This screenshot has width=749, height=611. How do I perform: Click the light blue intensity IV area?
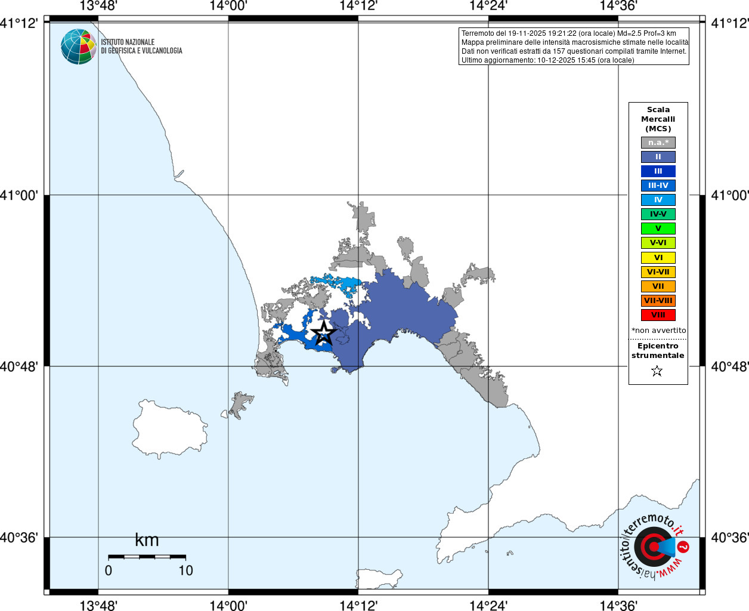pos(337,283)
